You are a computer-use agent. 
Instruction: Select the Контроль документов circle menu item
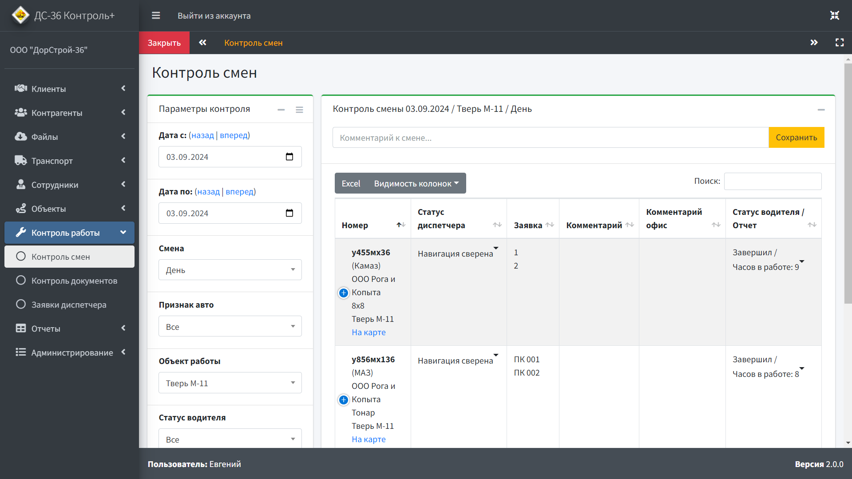tap(69, 281)
